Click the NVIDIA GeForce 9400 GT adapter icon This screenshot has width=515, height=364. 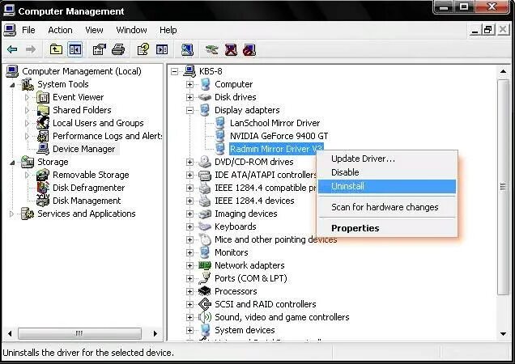(x=219, y=136)
